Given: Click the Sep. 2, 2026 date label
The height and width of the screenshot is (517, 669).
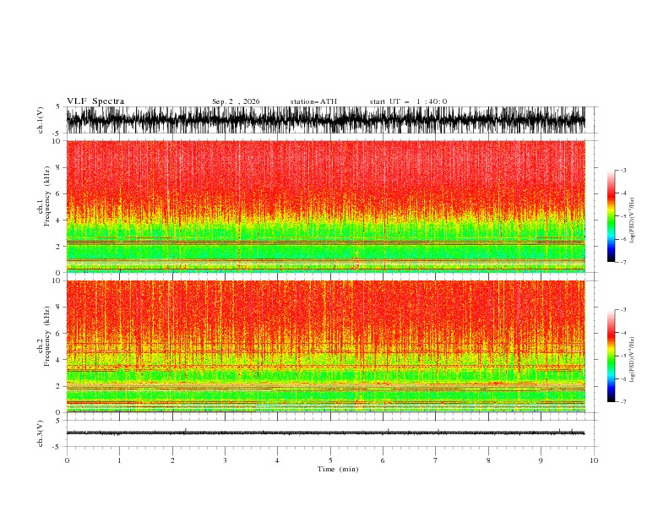Looking at the screenshot, I should pos(236,101).
